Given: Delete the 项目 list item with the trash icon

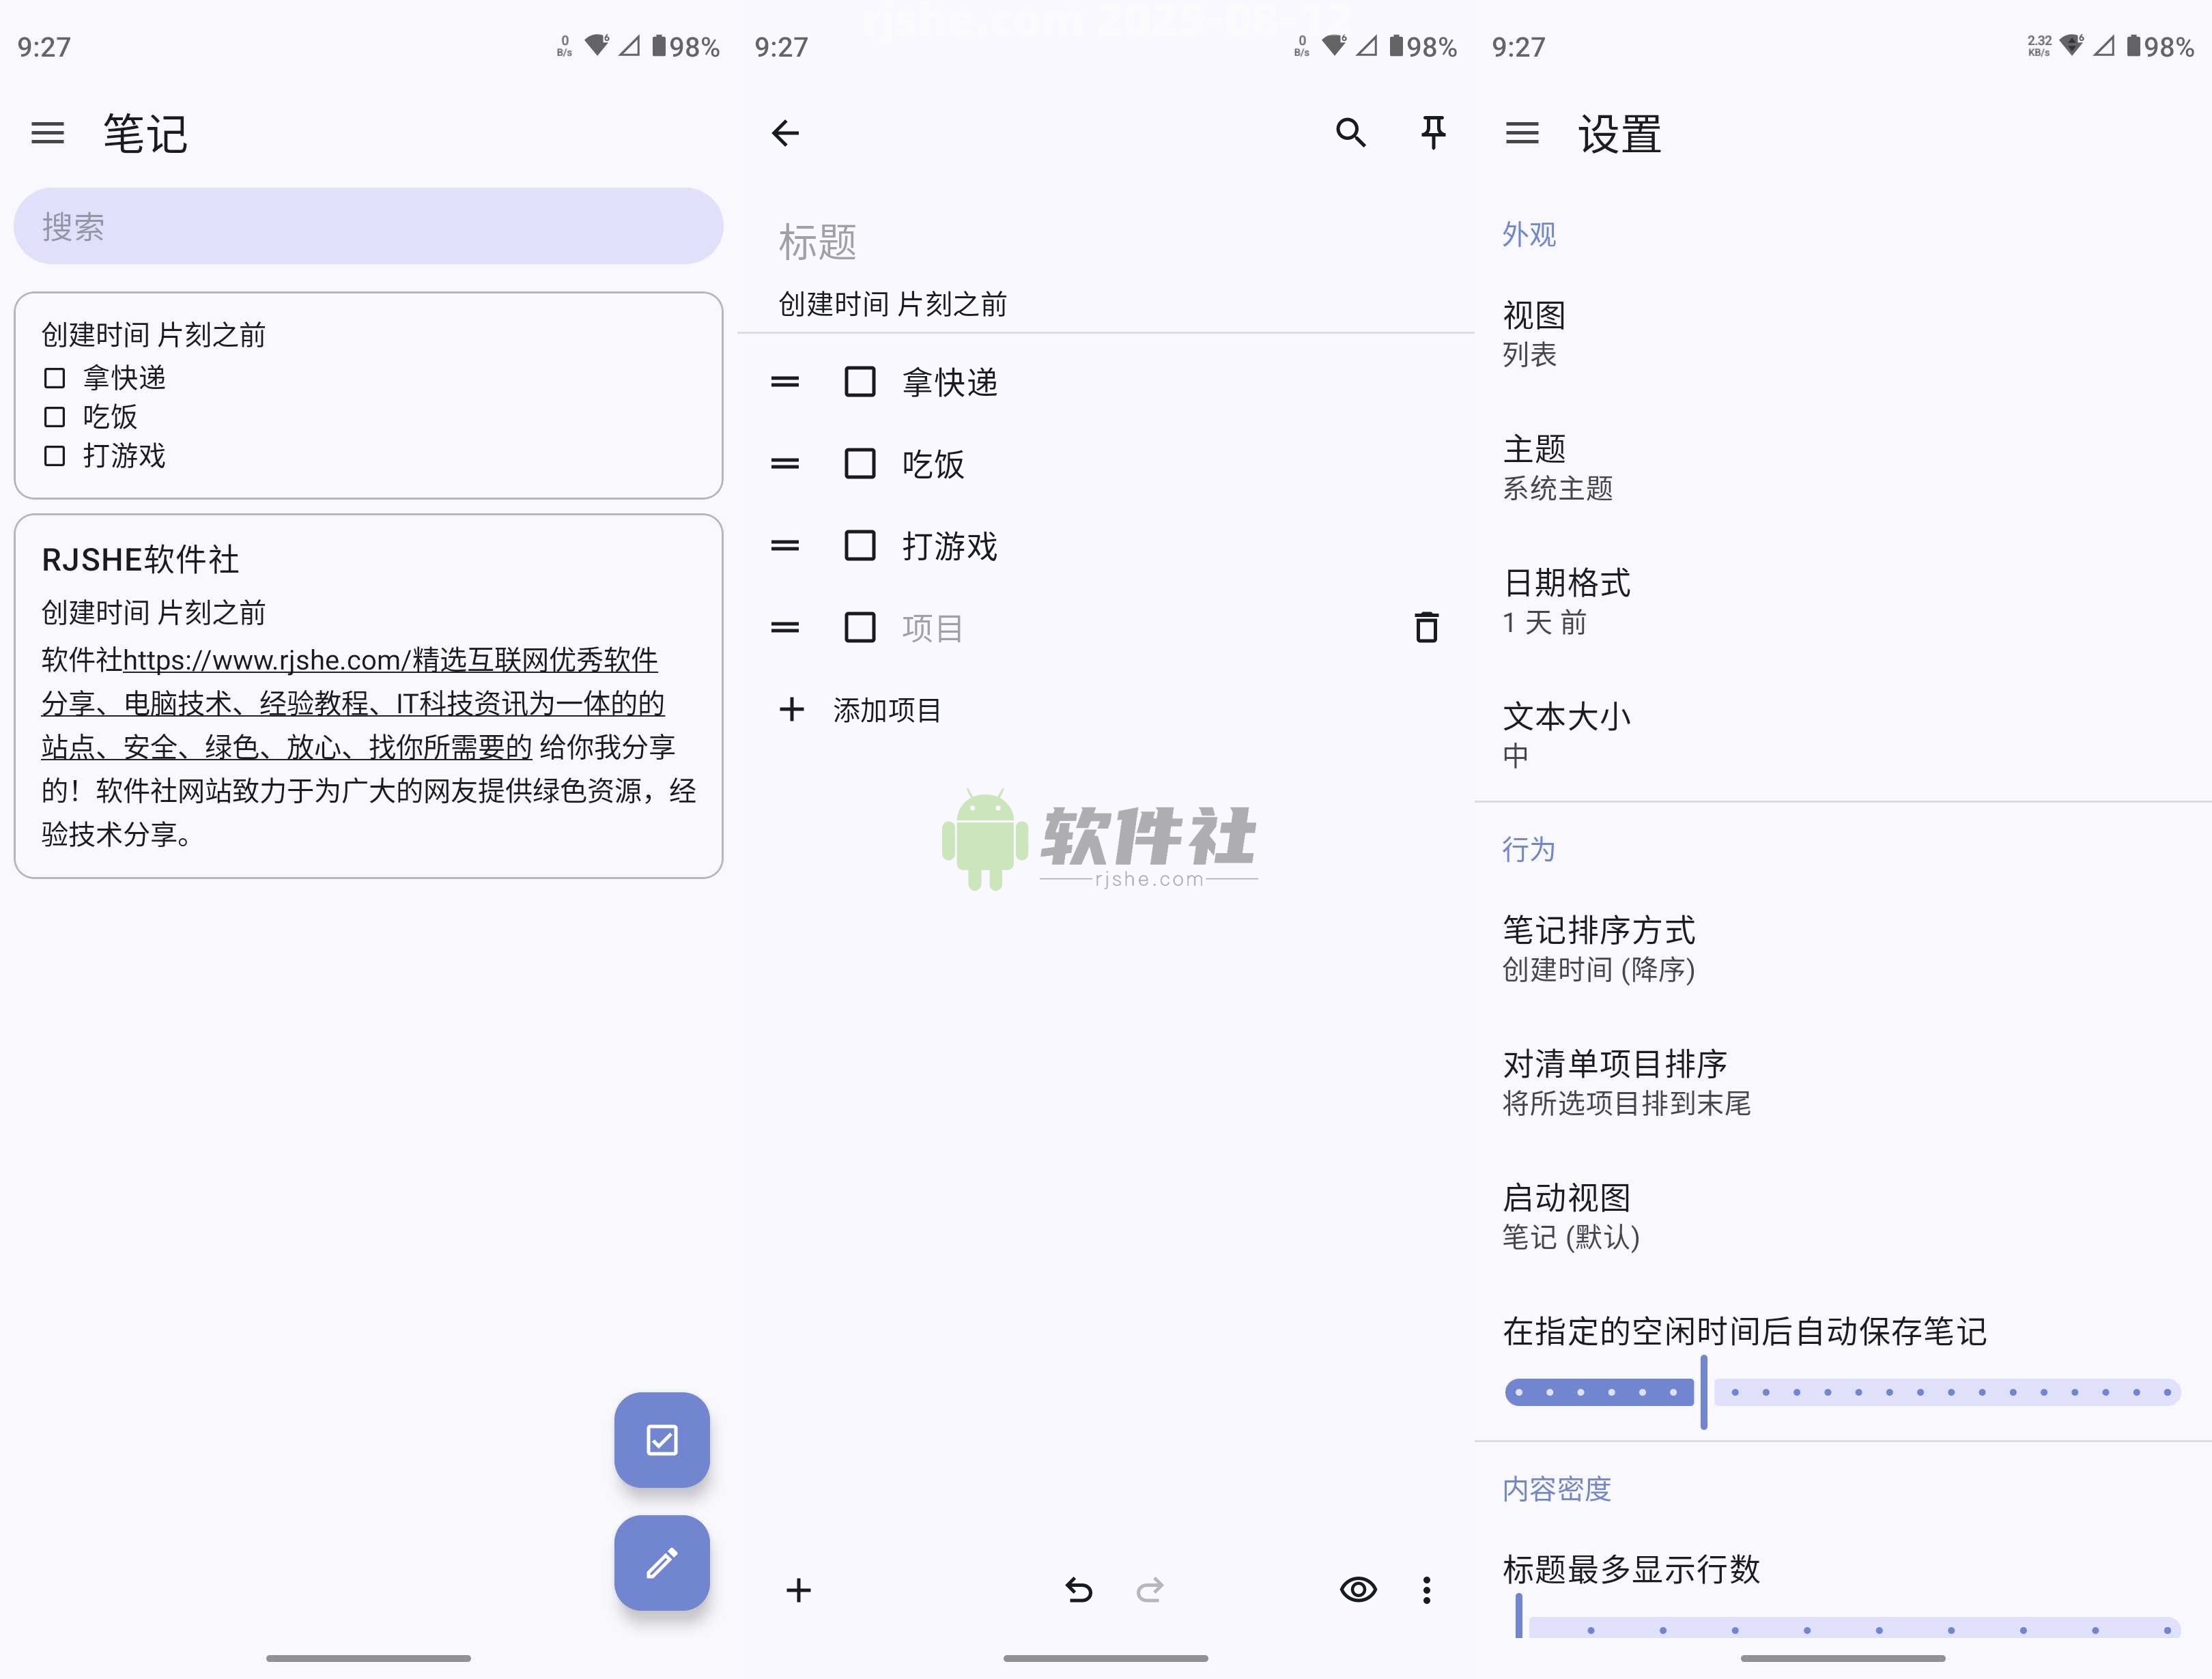Looking at the screenshot, I should 1426,627.
